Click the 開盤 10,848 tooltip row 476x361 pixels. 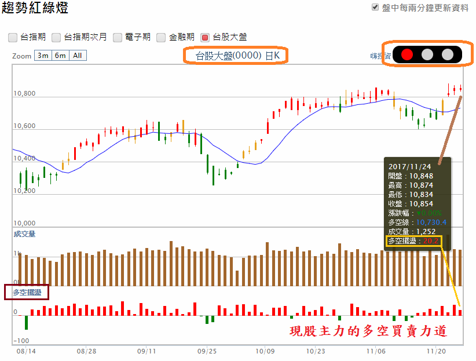[x=411, y=176]
